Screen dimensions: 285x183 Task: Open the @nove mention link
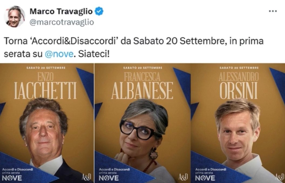point(59,54)
